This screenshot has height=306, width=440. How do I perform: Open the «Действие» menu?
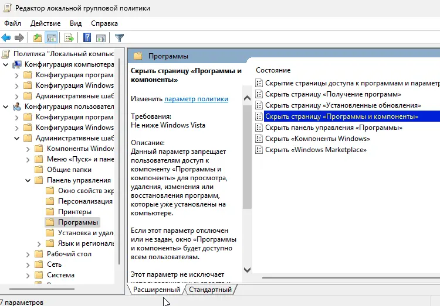(45, 23)
